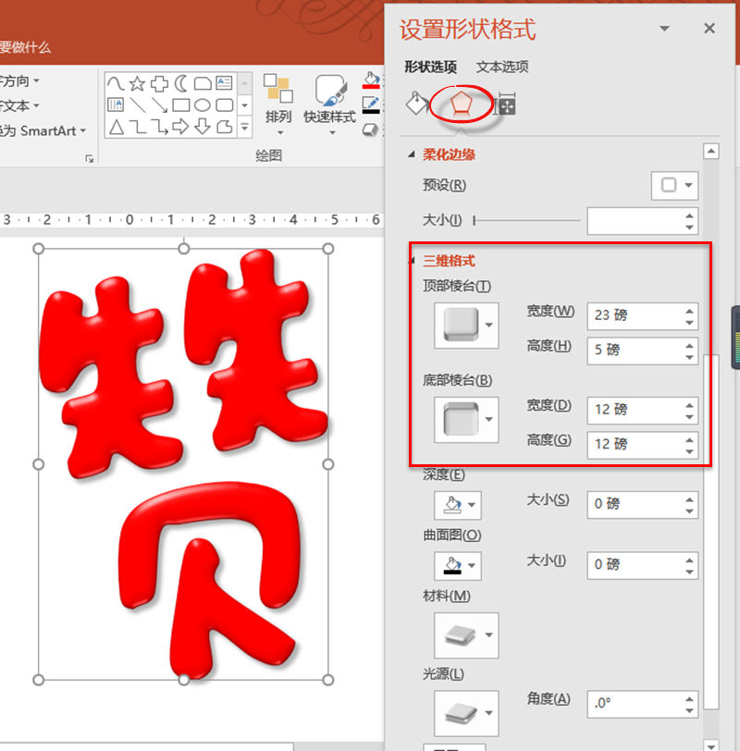Click the soft edges size slider

526,220
